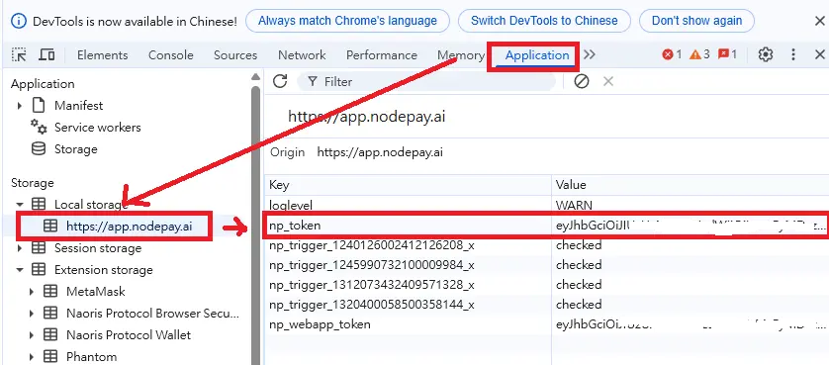Select the np_webapp_token key row
Screen dimensions: 829x365
pyautogui.click(x=409, y=324)
